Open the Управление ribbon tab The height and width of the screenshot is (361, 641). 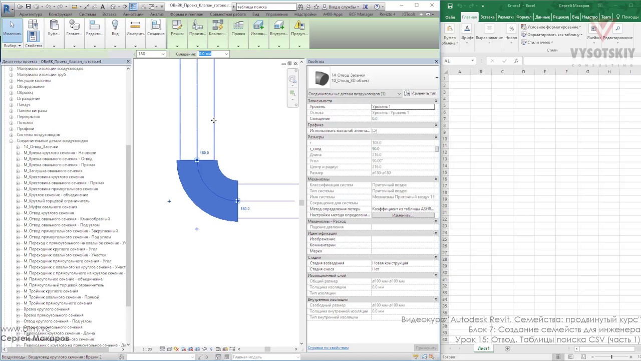coord(277,15)
